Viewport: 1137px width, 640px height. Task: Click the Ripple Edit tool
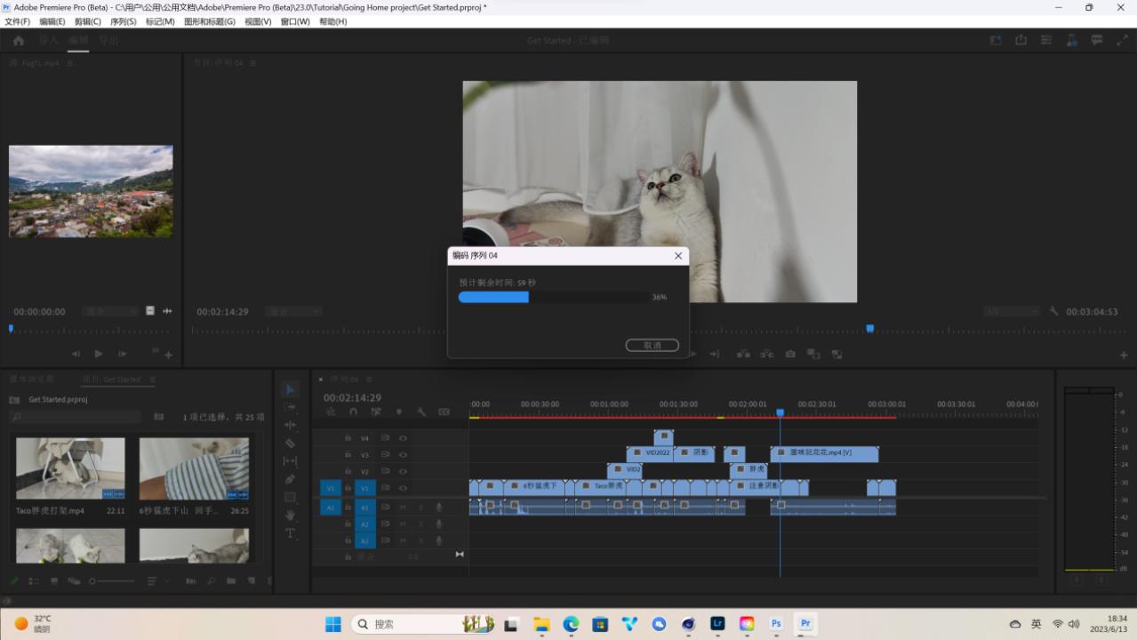point(290,425)
